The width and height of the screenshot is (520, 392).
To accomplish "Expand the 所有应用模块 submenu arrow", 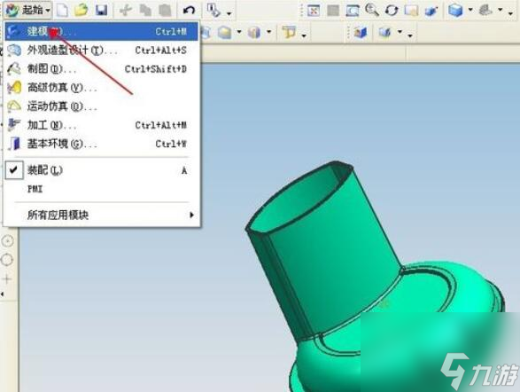I will click(191, 215).
